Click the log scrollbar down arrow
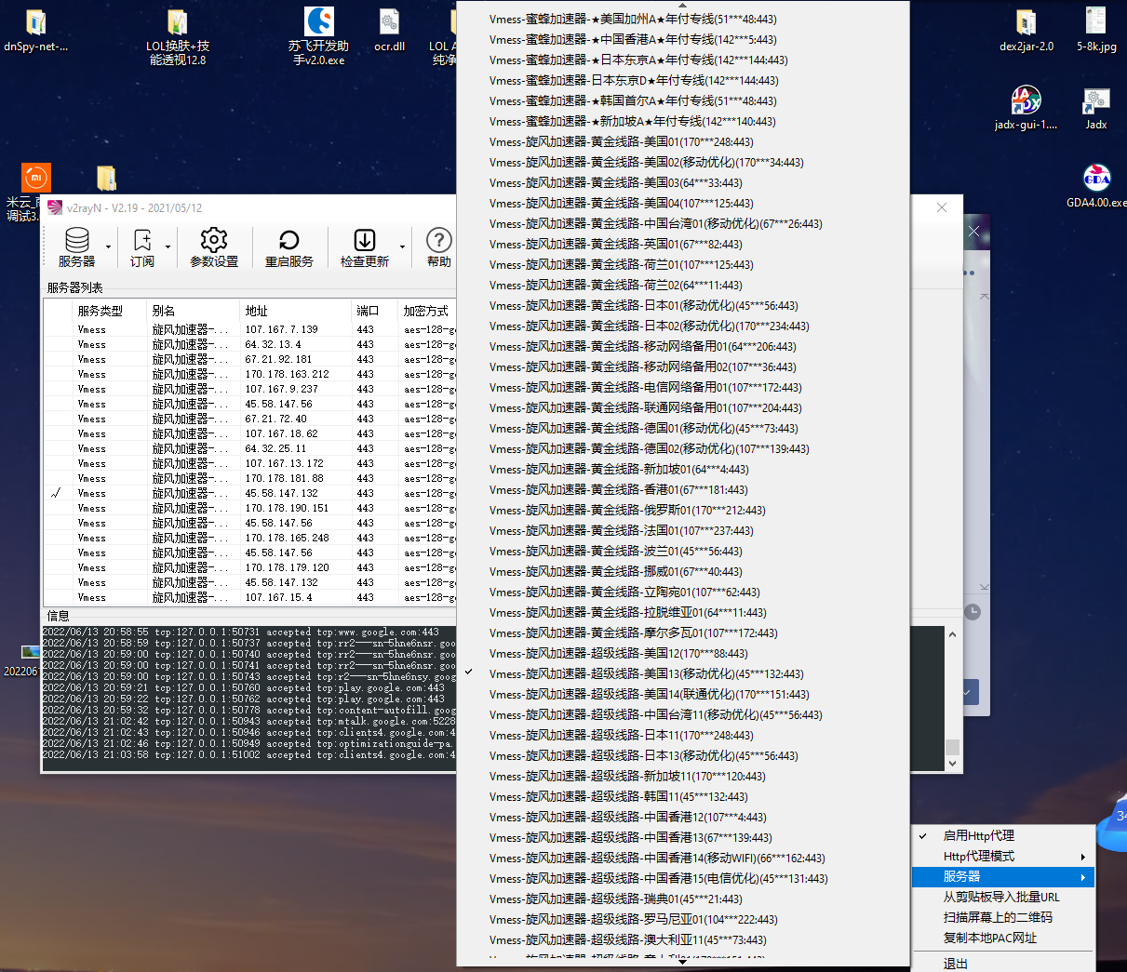The height and width of the screenshot is (972, 1127). click(x=952, y=764)
